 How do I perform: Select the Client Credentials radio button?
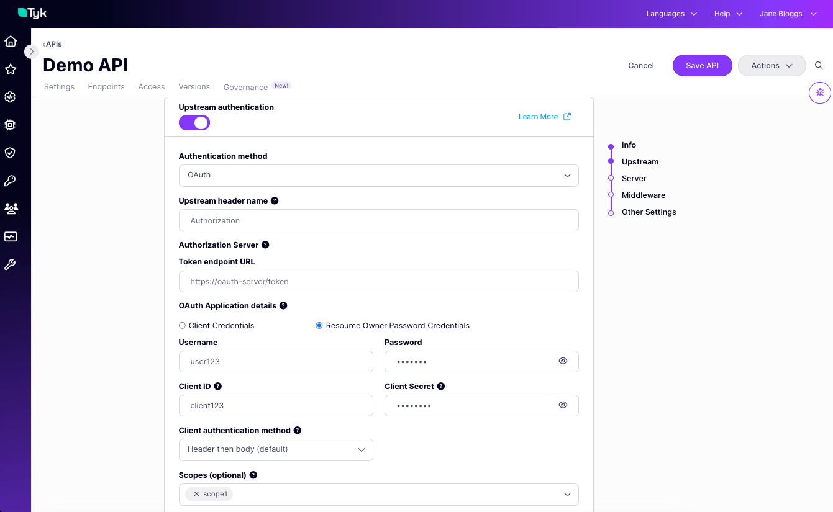tap(182, 325)
